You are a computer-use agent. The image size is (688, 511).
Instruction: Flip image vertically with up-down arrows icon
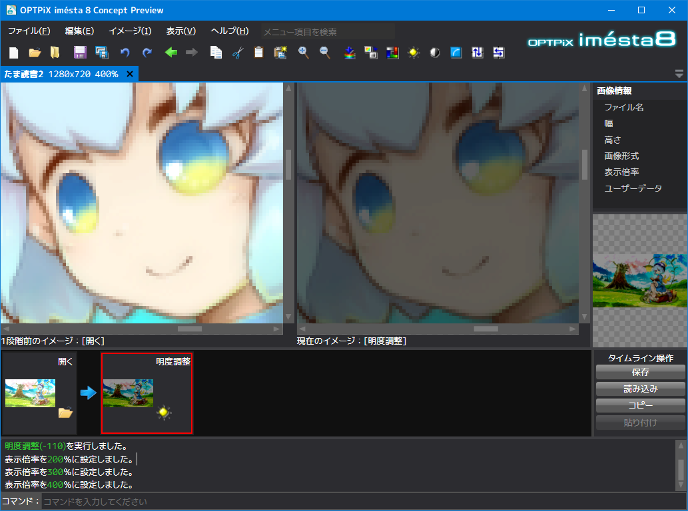(478, 53)
